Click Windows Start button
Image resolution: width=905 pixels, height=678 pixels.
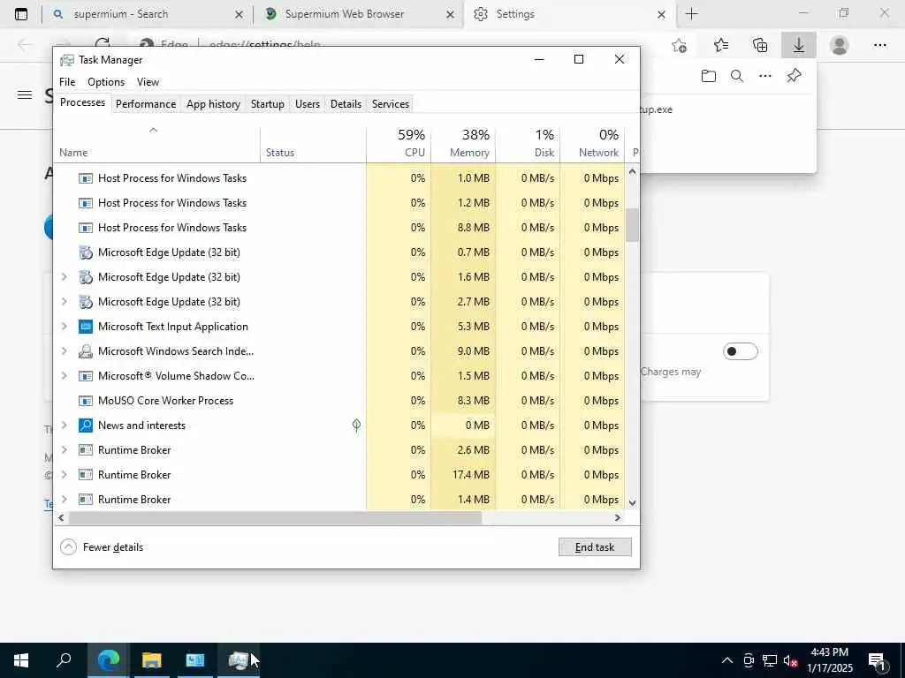pyautogui.click(x=21, y=660)
